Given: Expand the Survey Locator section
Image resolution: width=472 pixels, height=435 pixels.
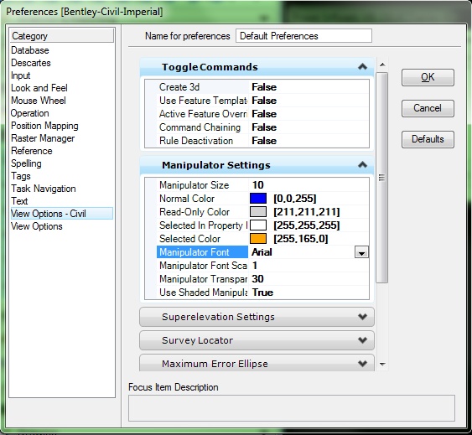Looking at the screenshot, I should pyautogui.click(x=257, y=340).
